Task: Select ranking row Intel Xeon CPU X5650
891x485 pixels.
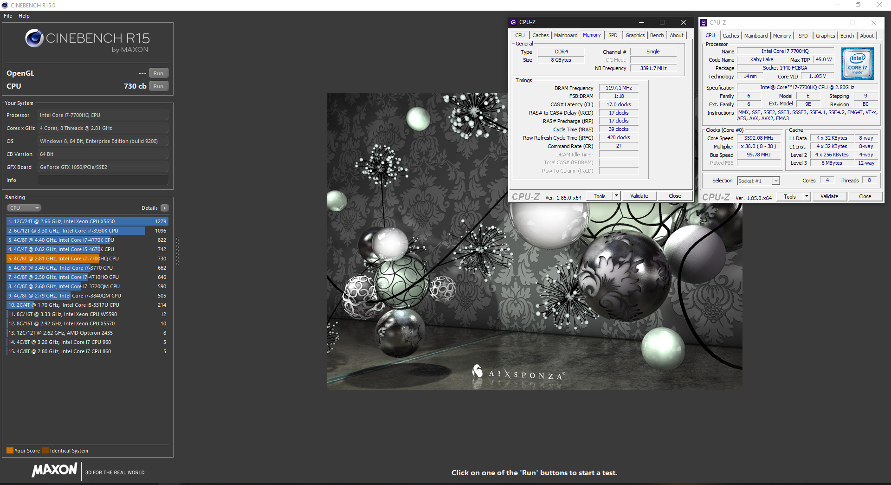Action: 87,221
